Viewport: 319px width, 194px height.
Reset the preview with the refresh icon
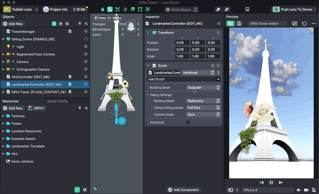click(x=304, y=23)
